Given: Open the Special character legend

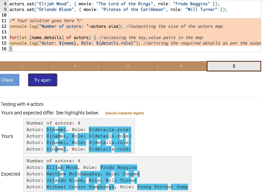Looking at the screenshot, I should pos(124,113).
